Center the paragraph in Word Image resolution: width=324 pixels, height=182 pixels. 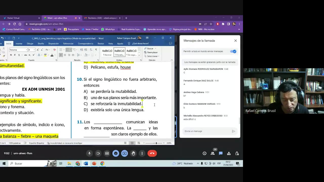(x=65, y=55)
